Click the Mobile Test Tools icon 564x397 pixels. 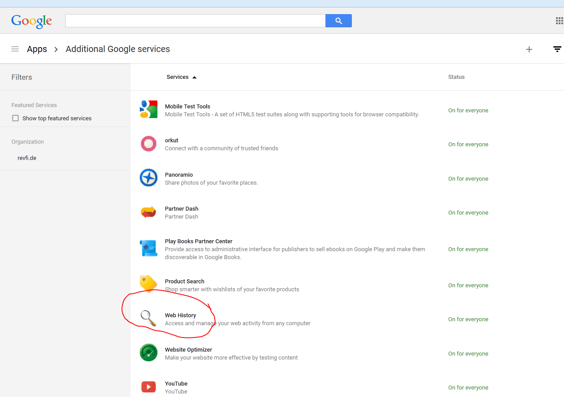[149, 109]
